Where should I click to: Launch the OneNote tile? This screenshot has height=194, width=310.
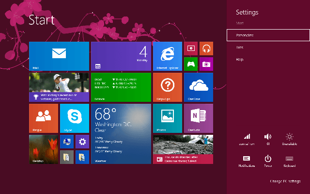point(199,118)
